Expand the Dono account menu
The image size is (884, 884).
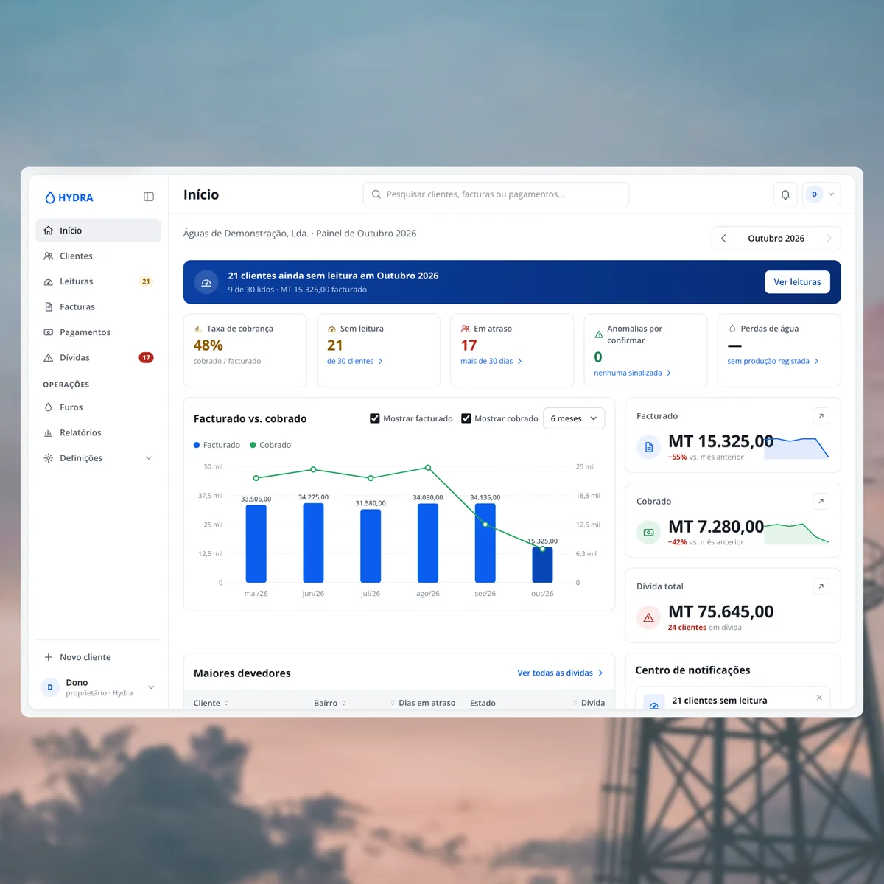tap(151, 687)
